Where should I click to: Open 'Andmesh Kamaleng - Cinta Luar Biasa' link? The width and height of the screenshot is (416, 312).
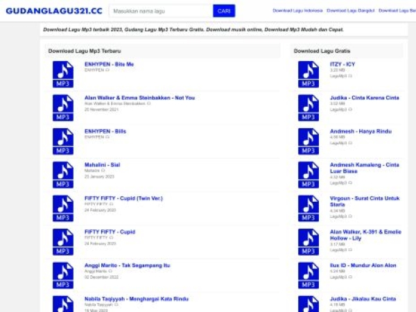point(364,168)
